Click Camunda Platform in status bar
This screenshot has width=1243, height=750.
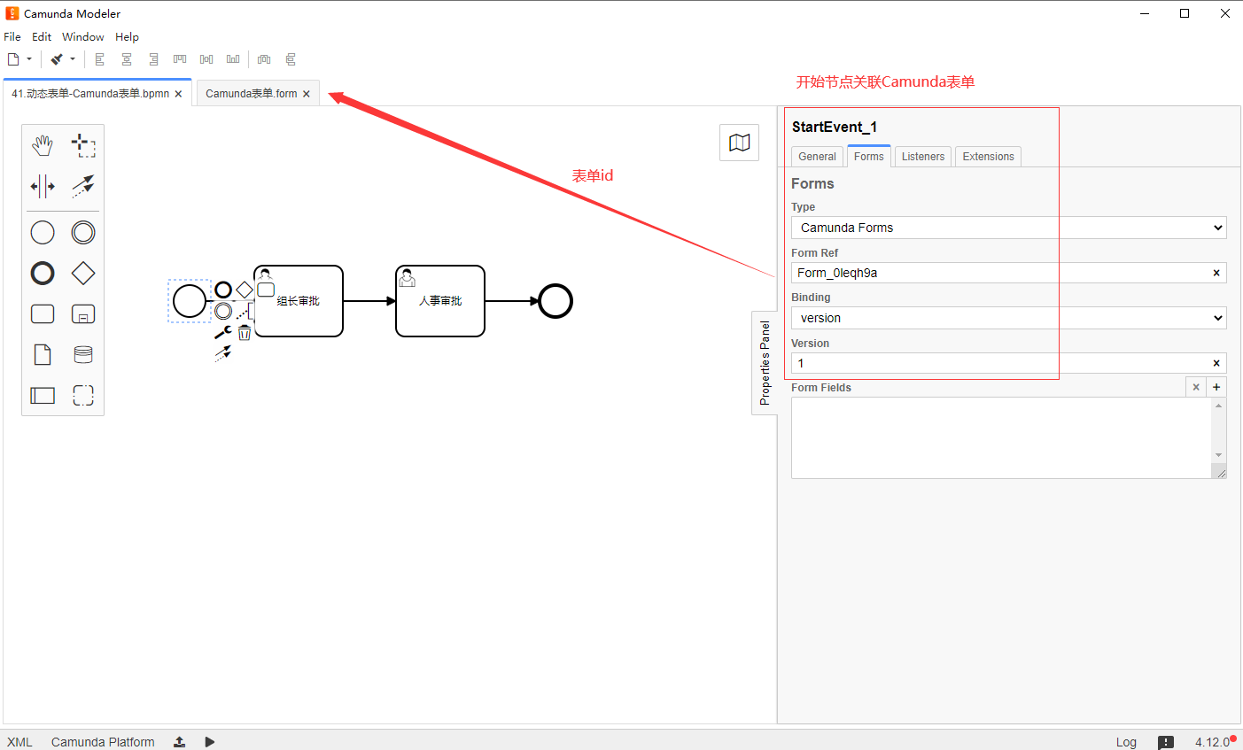coord(103,742)
